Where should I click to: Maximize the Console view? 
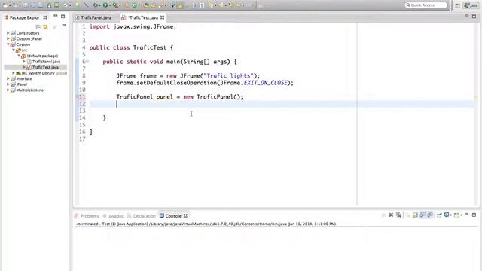point(474,215)
